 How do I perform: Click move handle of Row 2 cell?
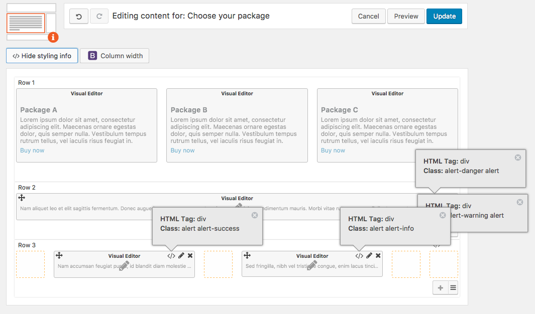[x=22, y=198]
